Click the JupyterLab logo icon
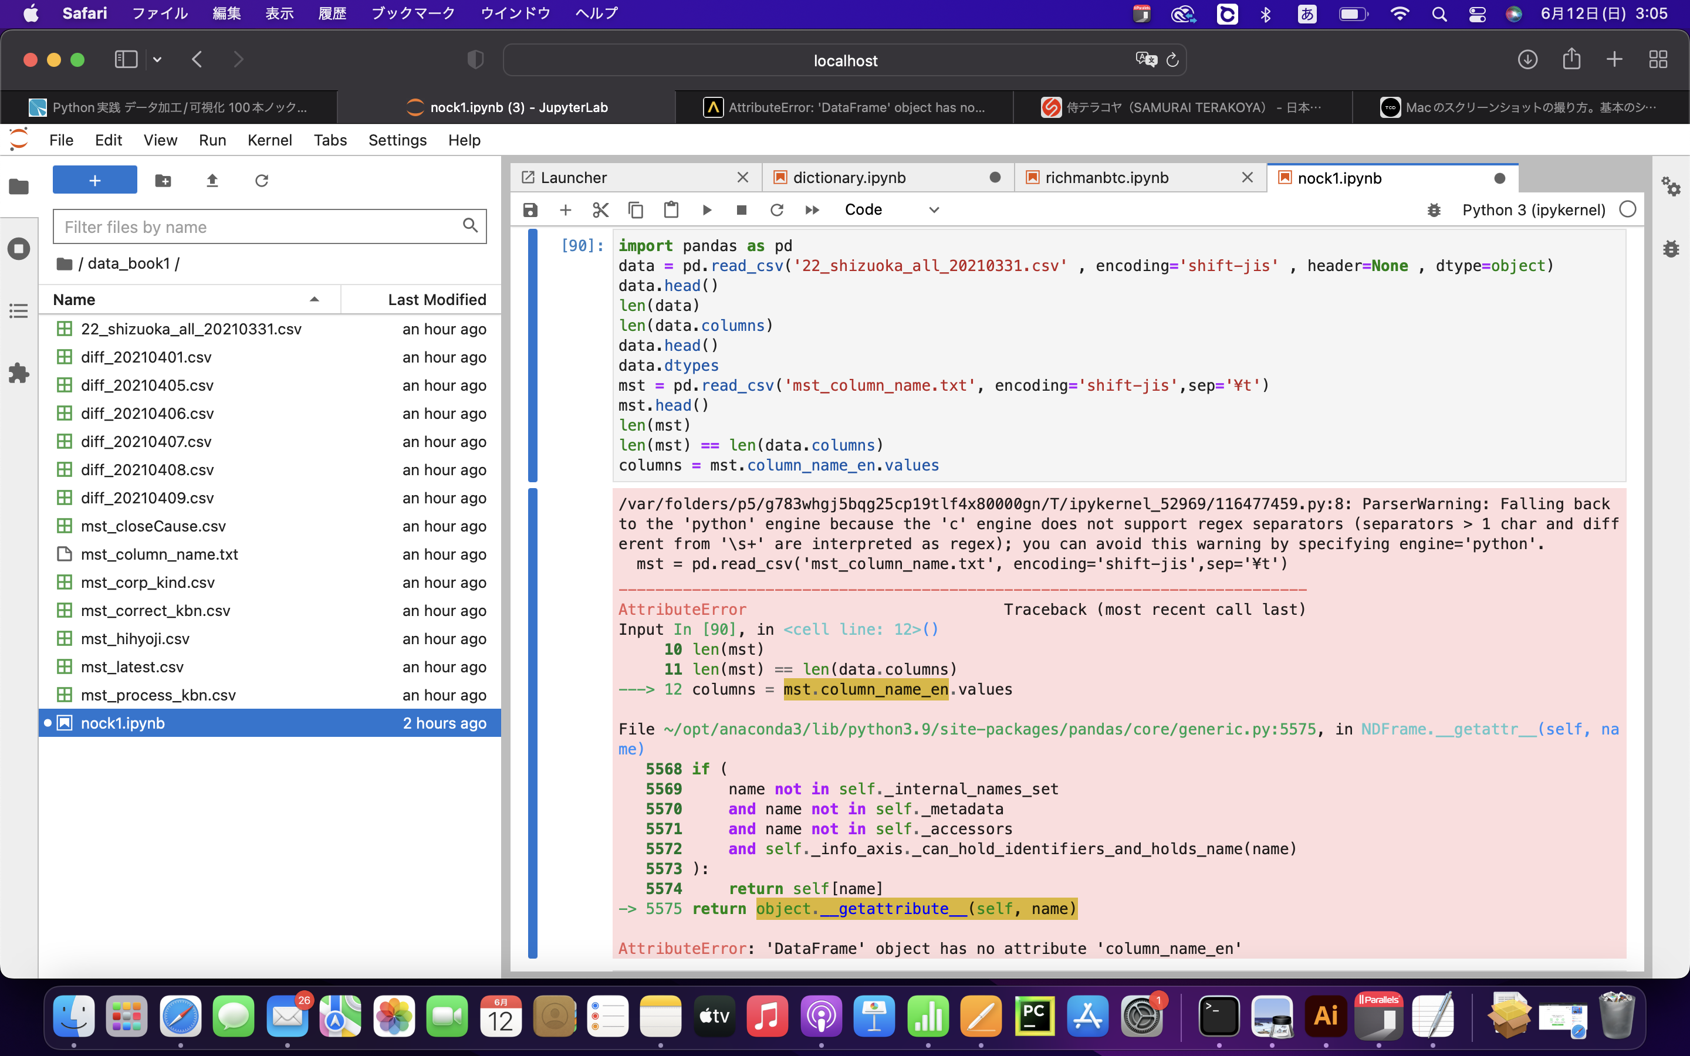 tap(19, 140)
